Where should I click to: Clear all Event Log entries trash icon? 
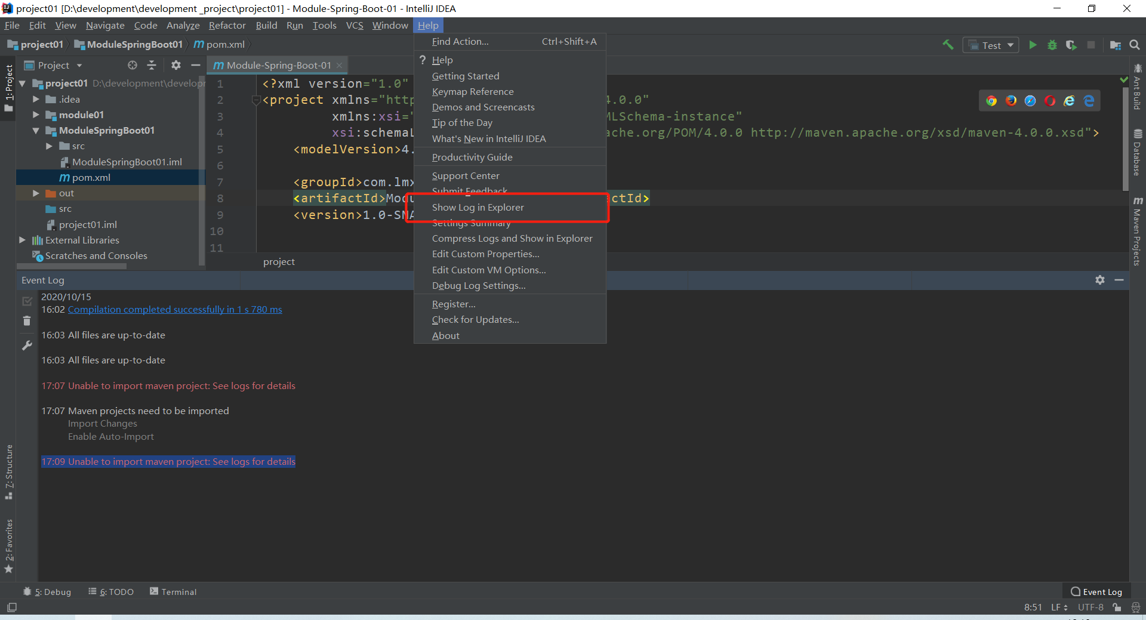[27, 321]
